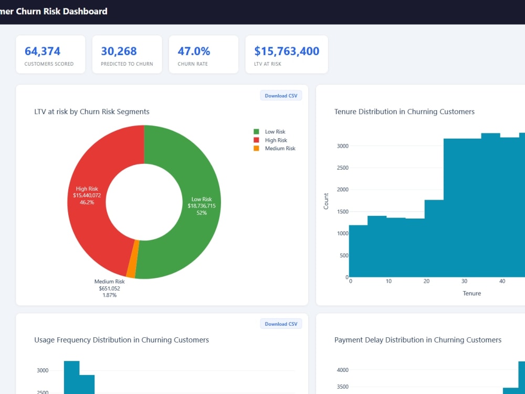Click the Churn Risk Dashboard header title

pos(54,12)
